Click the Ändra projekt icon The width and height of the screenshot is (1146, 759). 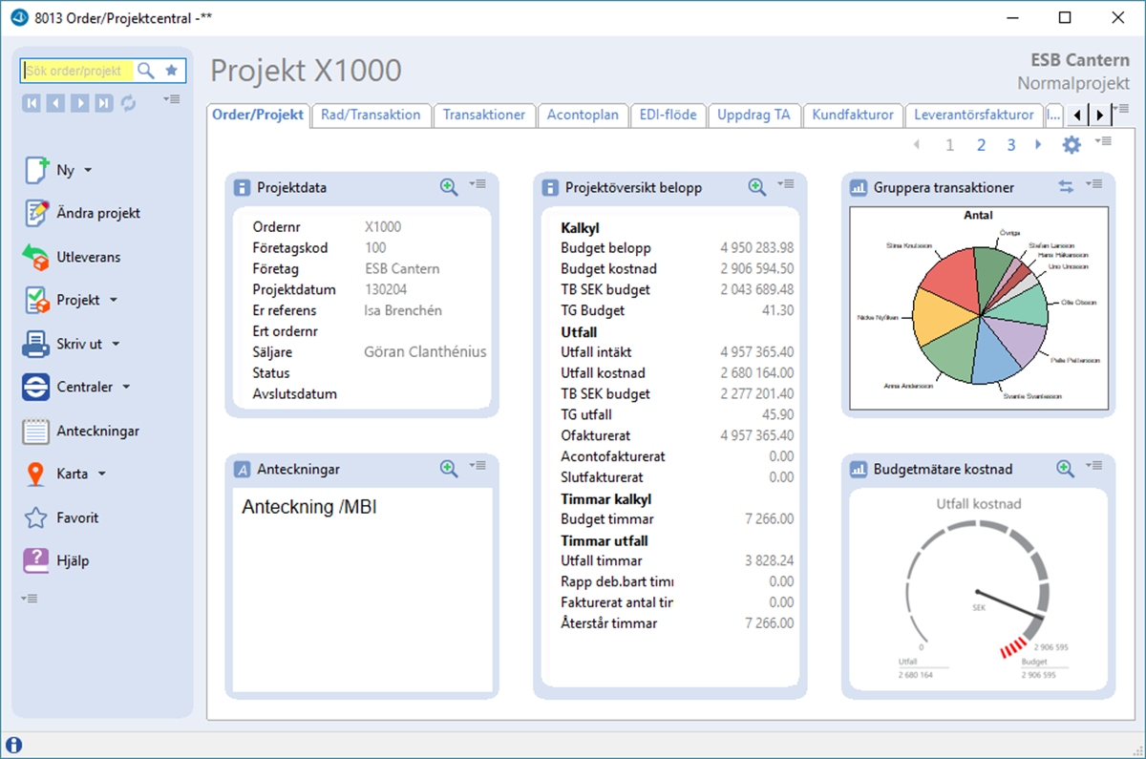[36, 213]
